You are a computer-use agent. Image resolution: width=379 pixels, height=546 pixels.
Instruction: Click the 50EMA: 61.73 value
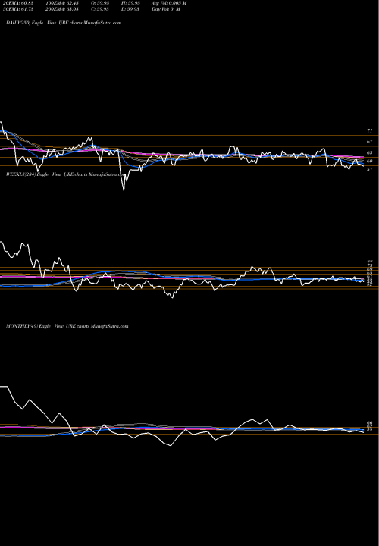click(17, 9)
